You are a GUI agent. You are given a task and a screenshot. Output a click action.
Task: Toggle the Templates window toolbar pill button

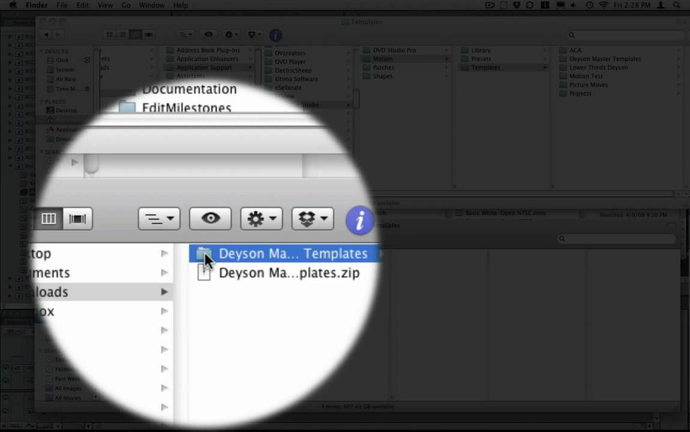click(x=682, y=22)
